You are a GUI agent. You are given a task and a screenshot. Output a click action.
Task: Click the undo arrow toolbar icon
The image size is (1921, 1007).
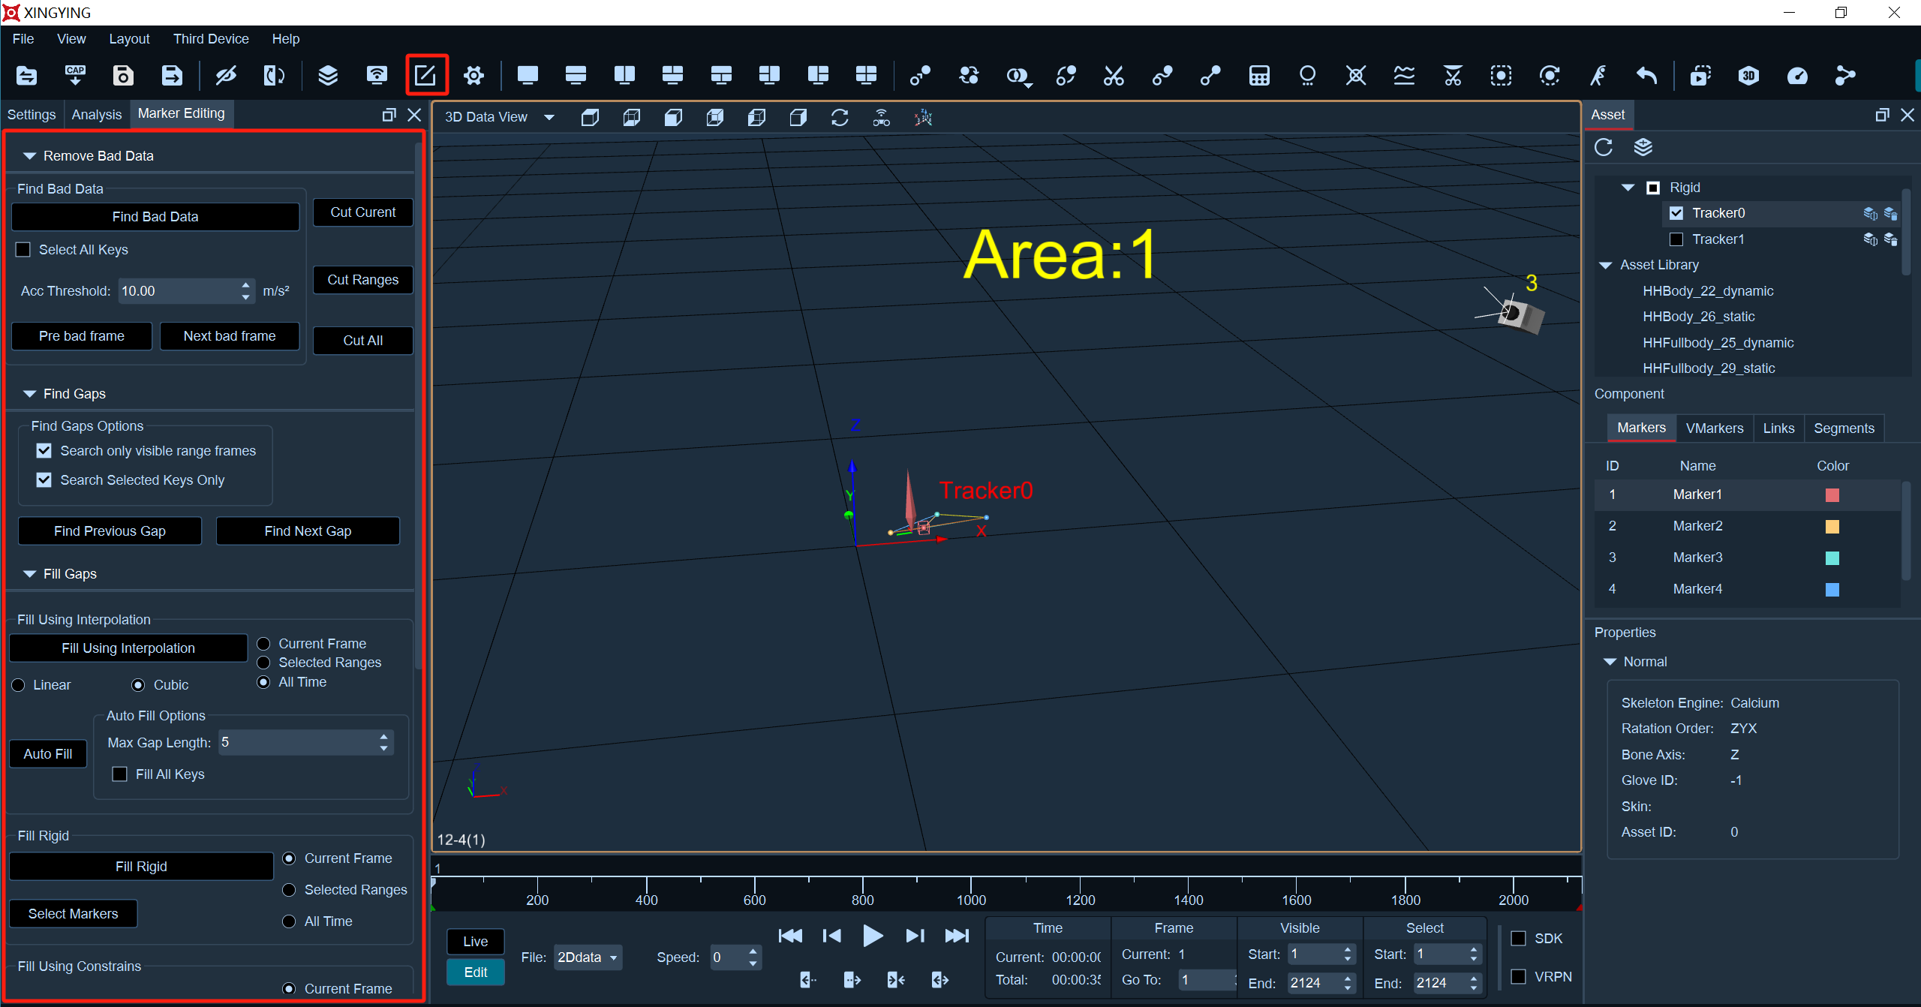1646,75
